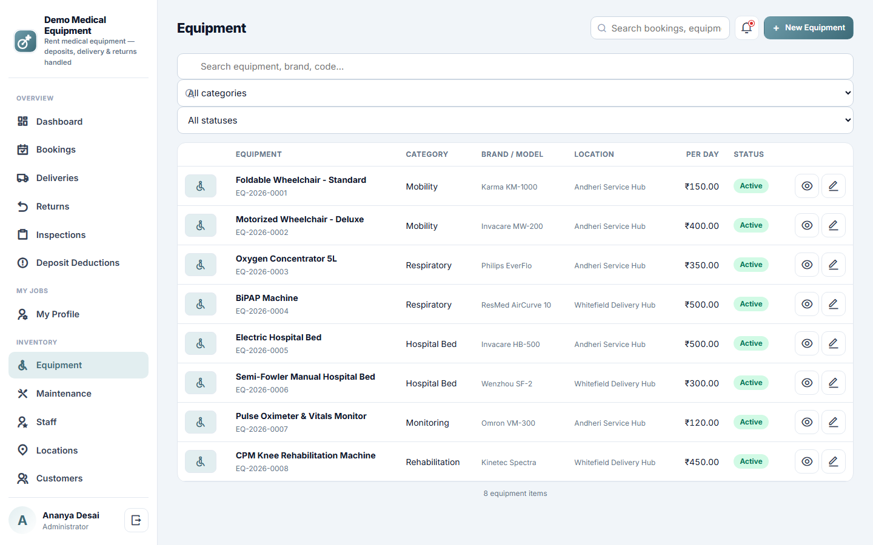The height and width of the screenshot is (545, 873).
Task: Edit Oxygen Concentrator 5L (pencil)
Action: (834, 265)
